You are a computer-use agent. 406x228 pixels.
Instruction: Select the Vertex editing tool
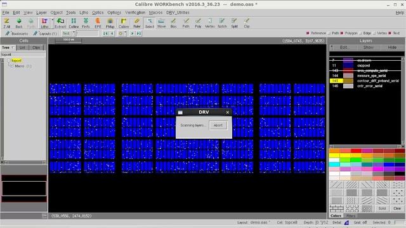(x=210, y=23)
